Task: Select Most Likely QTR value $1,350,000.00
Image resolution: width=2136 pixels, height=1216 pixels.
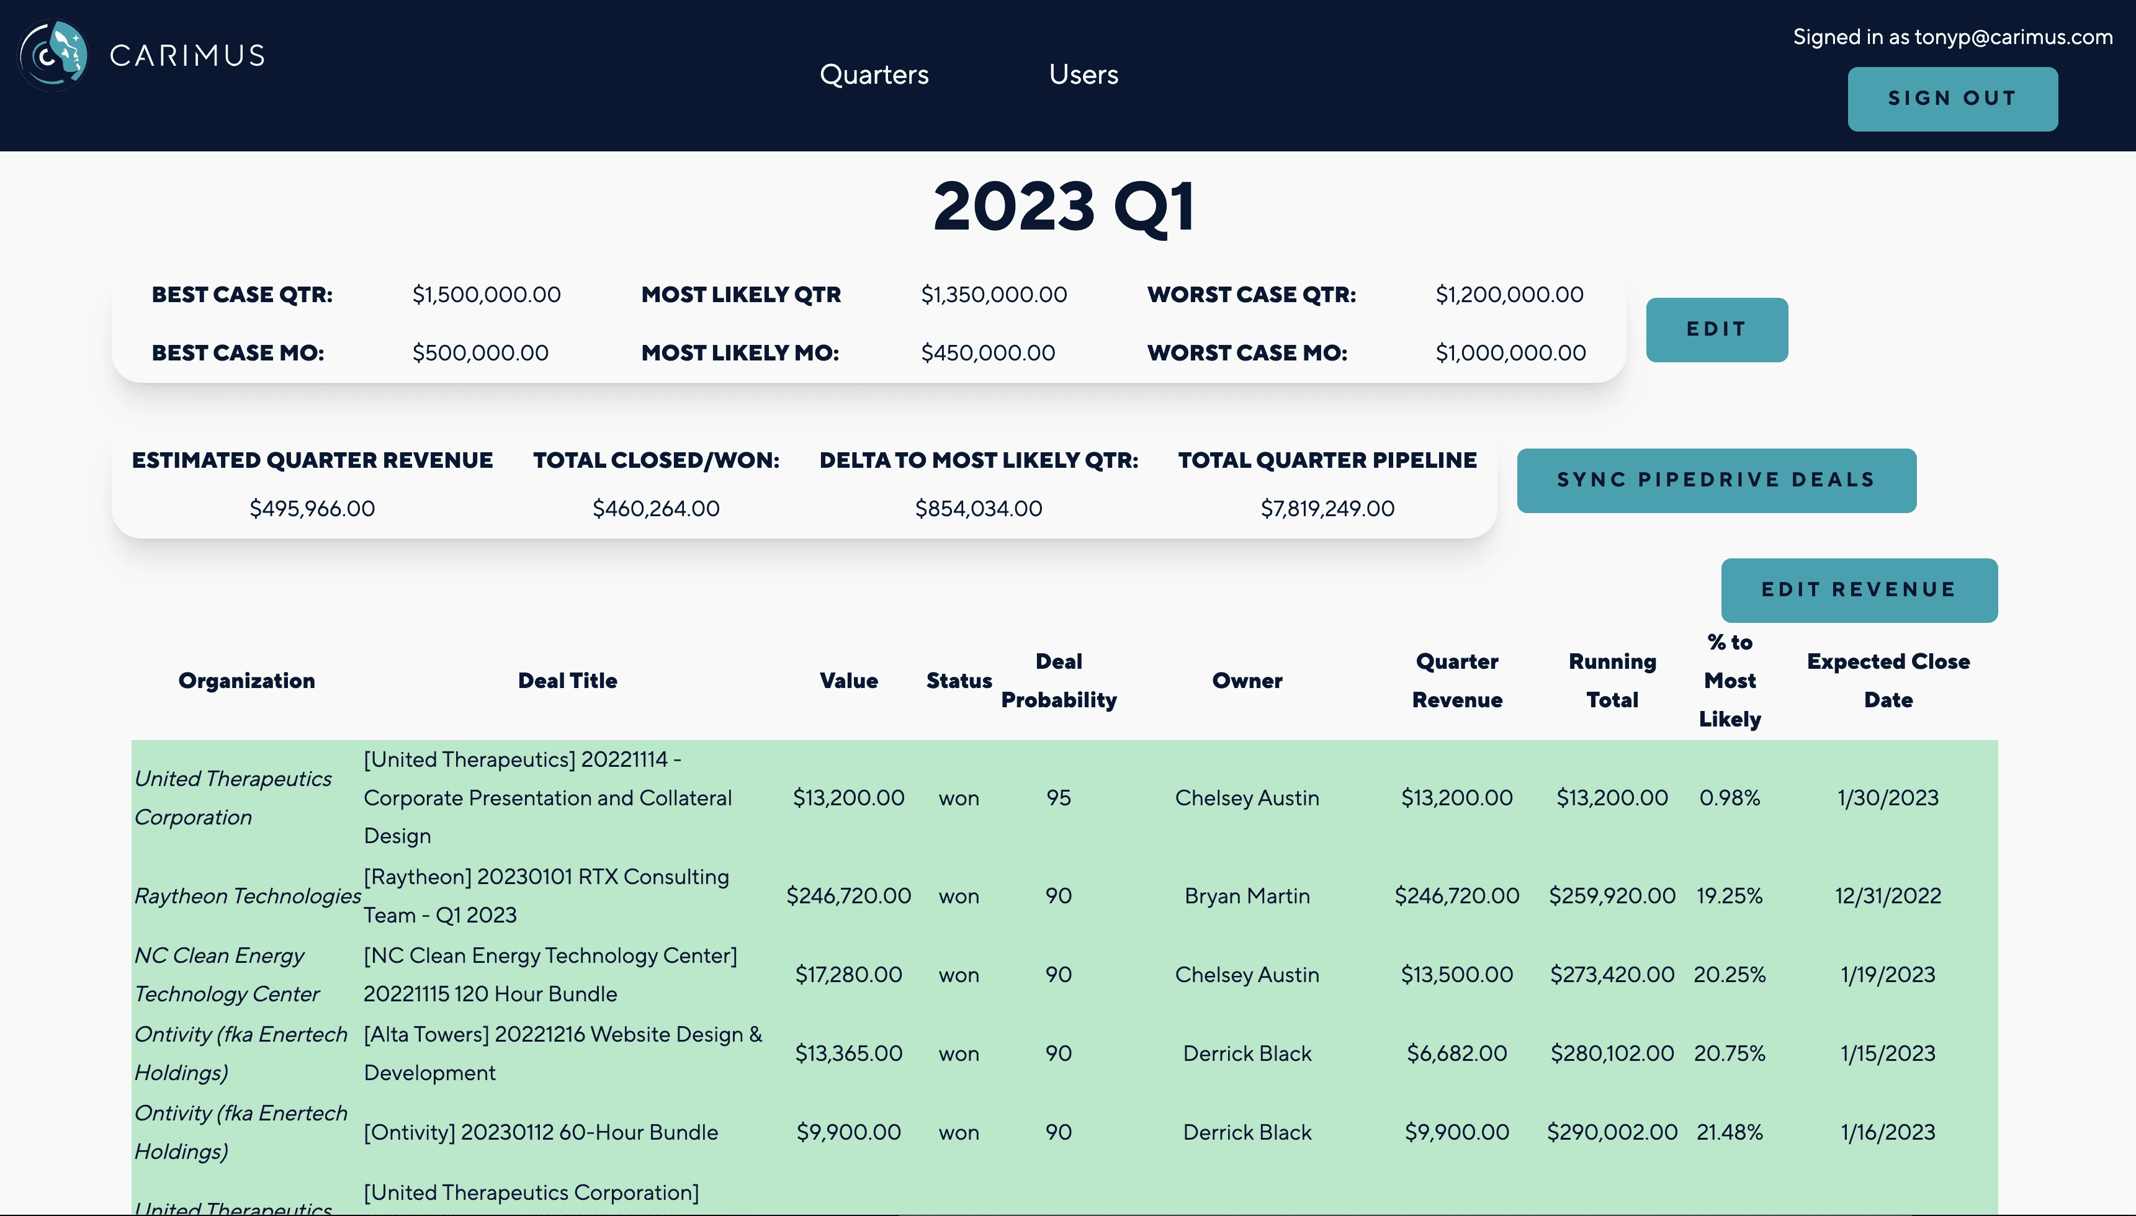Action: 994,294
